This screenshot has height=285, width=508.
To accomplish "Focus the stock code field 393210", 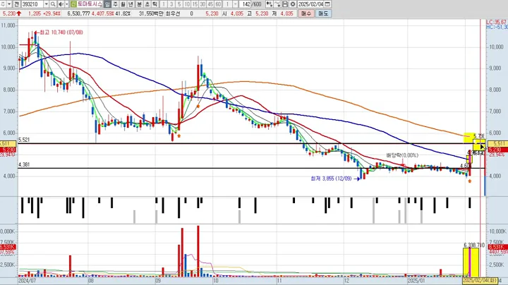I will (x=32, y=4).
